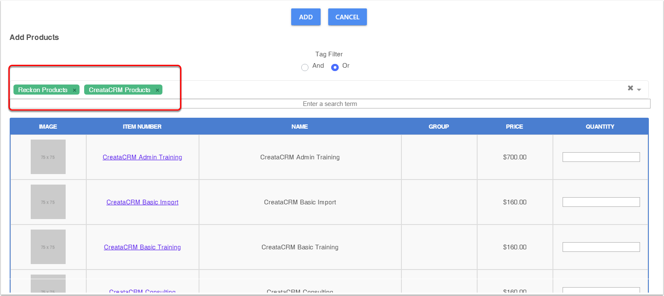Sort by the GROUP column header
Screen dimensions: 664x296
(x=439, y=127)
